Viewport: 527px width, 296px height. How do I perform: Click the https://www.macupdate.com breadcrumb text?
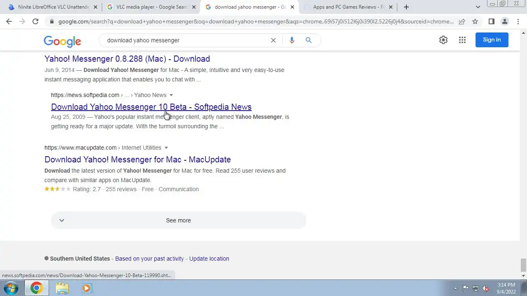(81, 148)
